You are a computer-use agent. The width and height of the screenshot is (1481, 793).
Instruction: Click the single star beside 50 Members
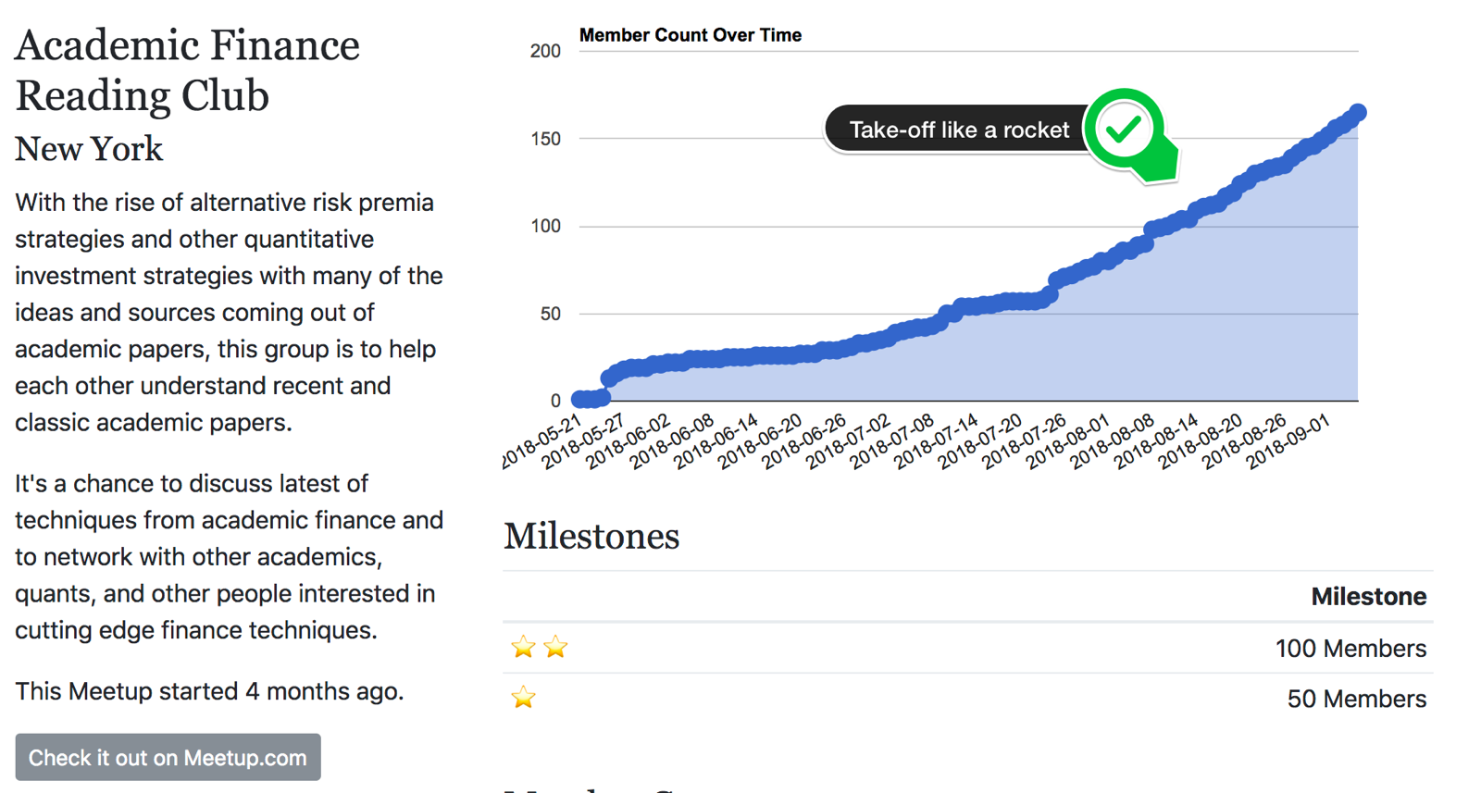pos(523,697)
